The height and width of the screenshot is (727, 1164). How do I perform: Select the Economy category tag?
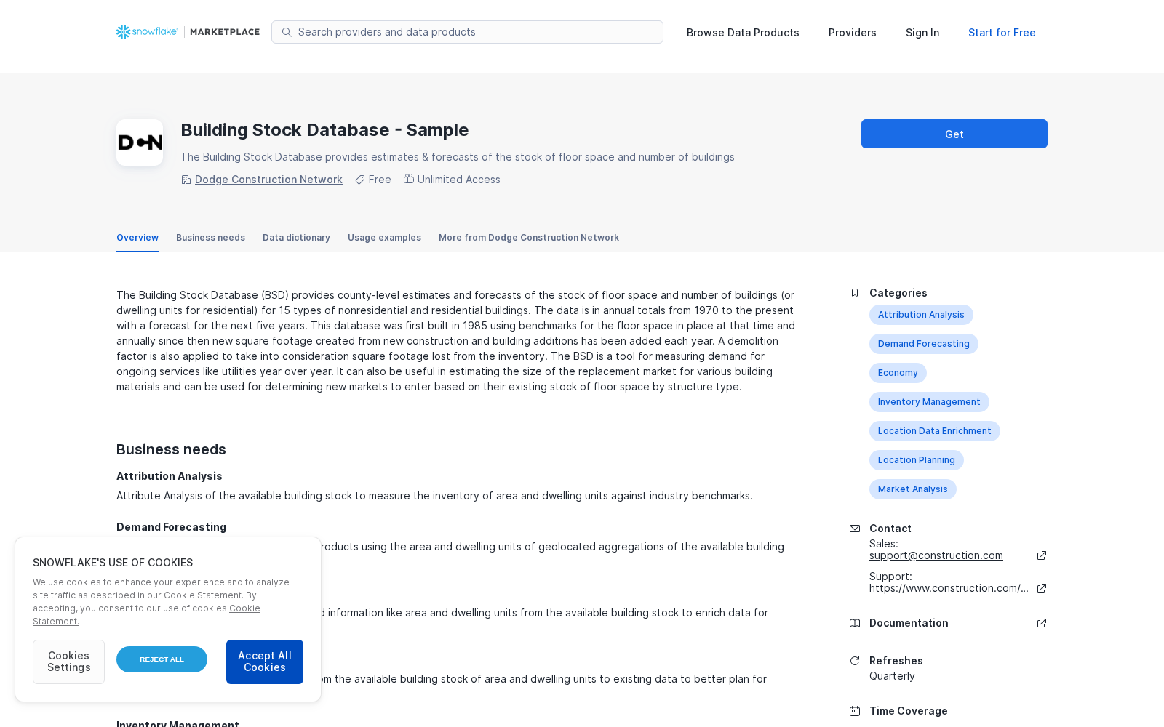pyautogui.click(x=898, y=373)
